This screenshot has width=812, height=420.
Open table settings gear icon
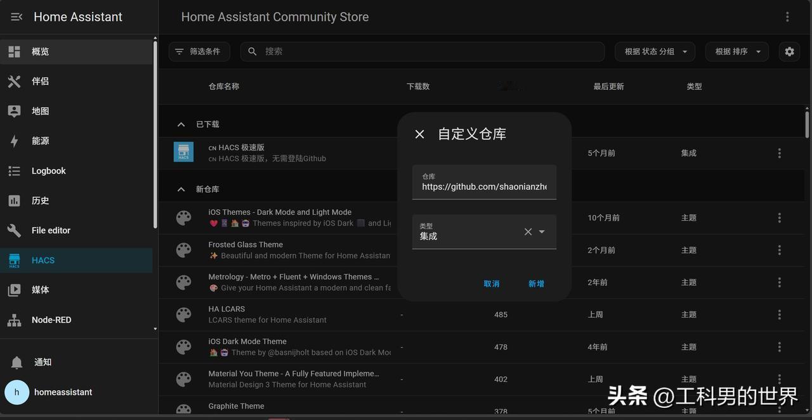click(789, 51)
